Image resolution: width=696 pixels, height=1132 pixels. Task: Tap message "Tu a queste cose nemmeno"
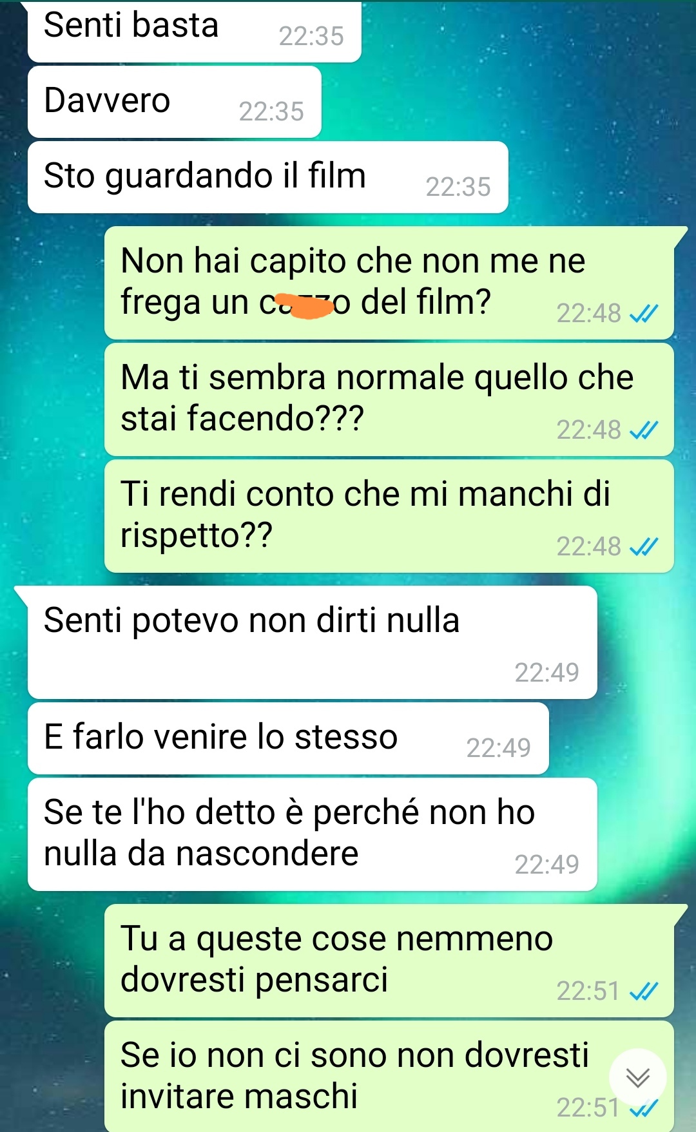389,960
